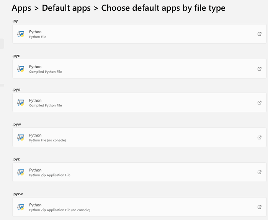Image resolution: width=268 pixels, height=221 pixels.
Task: Click the .pyo extension label
Action: (16, 90)
